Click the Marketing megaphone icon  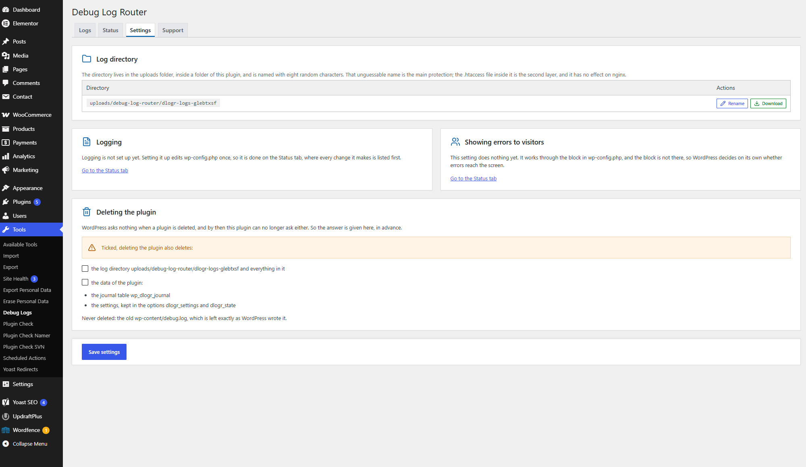tap(6, 170)
